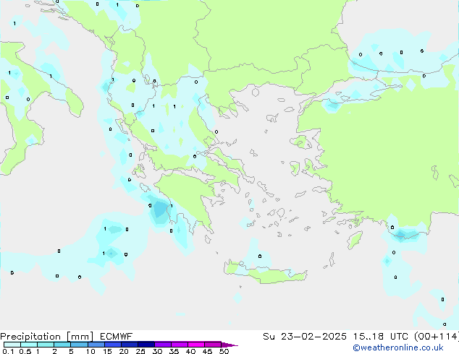Click the 'Su 23-02-2025' date text

point(305,337)
